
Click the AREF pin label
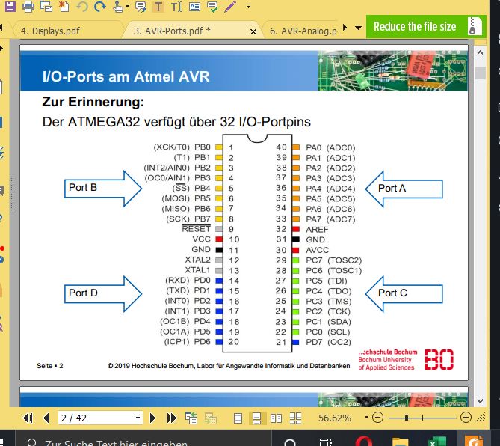317,229
